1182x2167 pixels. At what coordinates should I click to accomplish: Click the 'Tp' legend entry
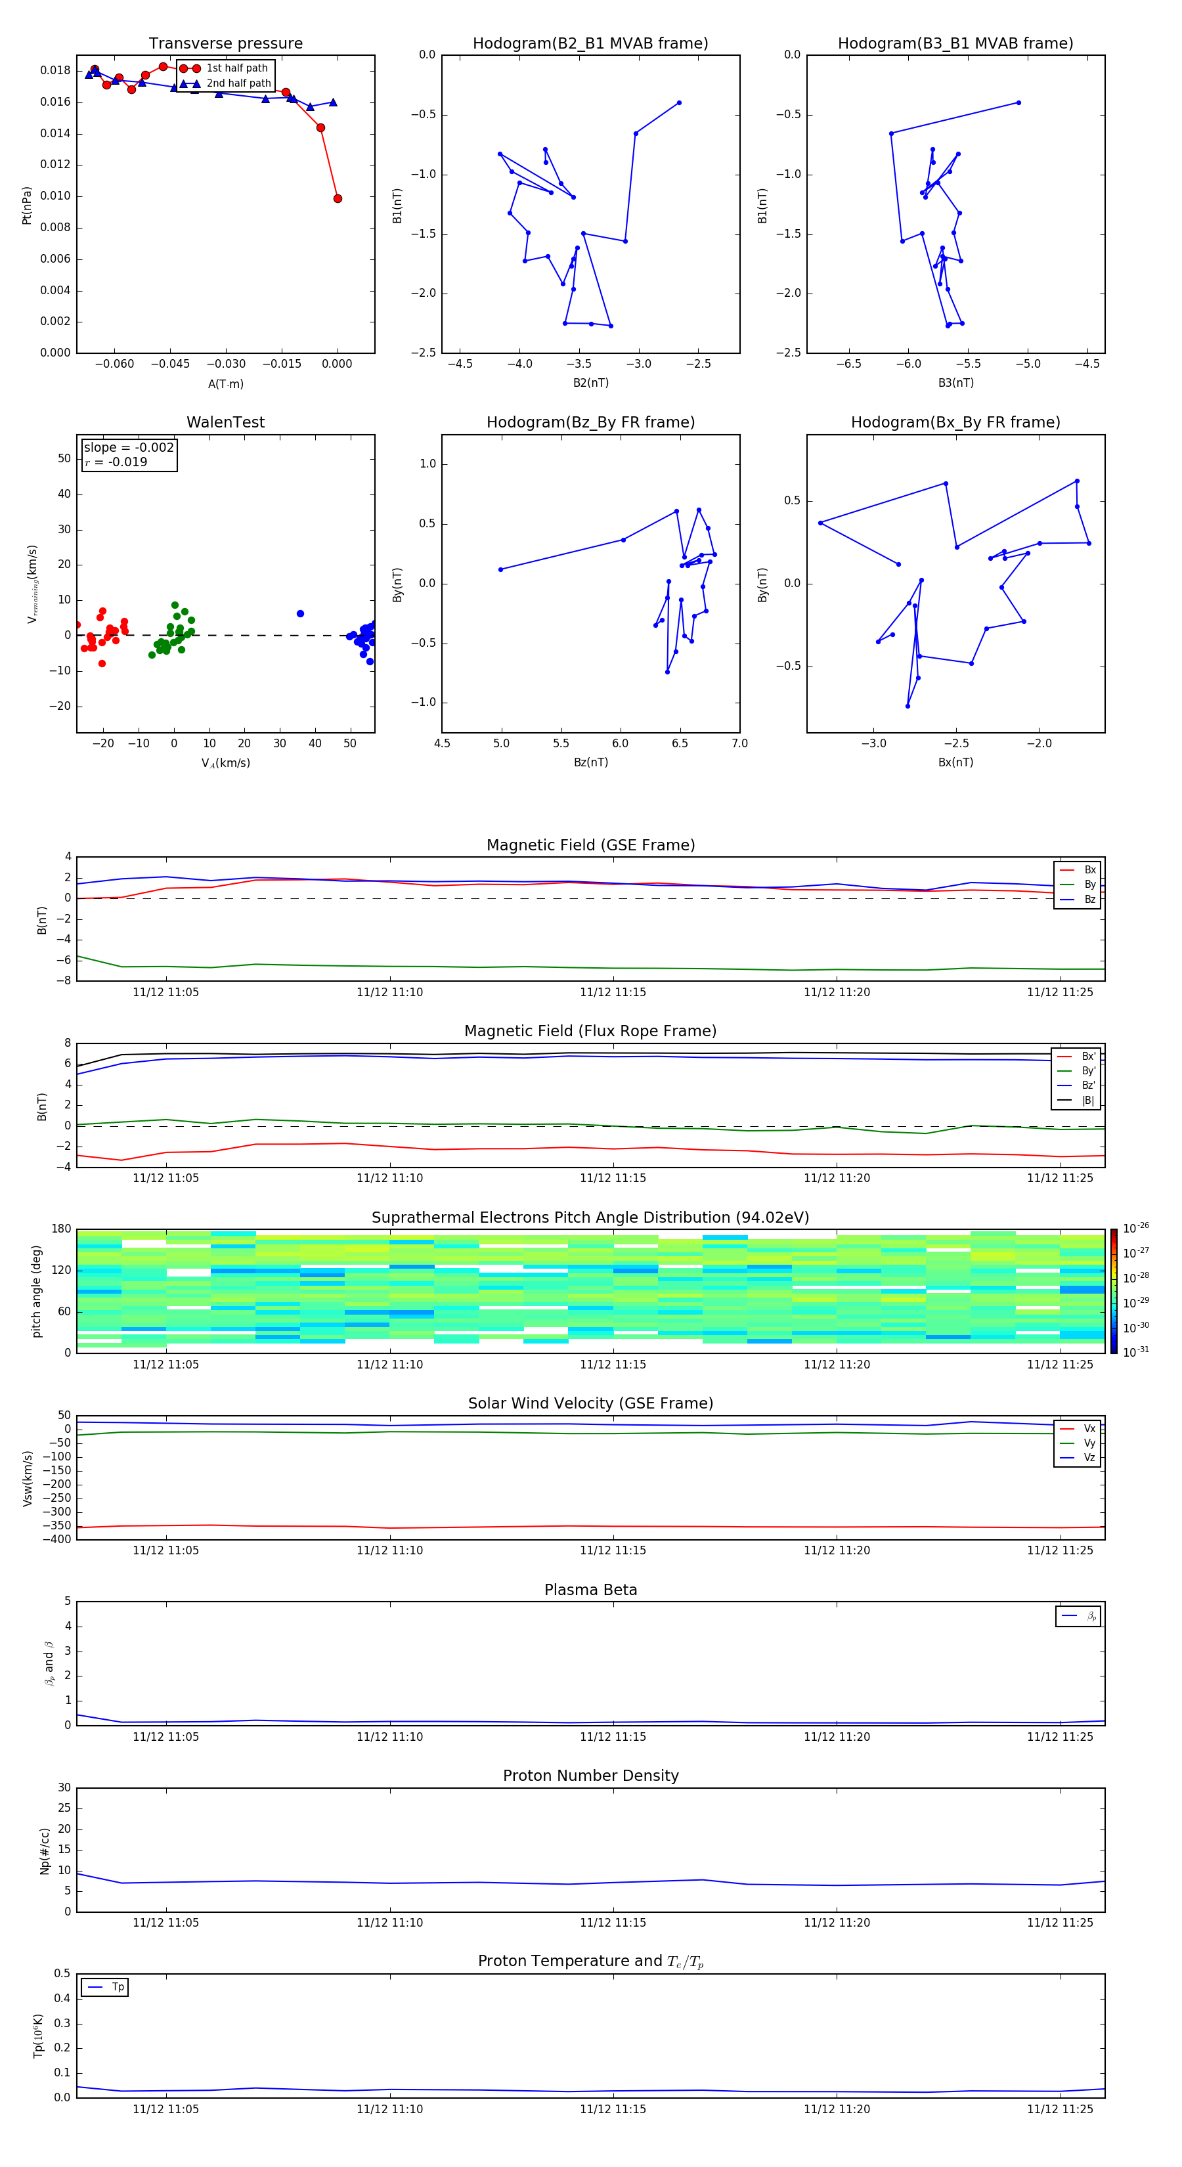pyautogui.click(x=105, y=1987)
